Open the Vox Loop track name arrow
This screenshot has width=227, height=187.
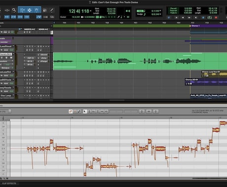pyautogui.click(x=13, y=95)
